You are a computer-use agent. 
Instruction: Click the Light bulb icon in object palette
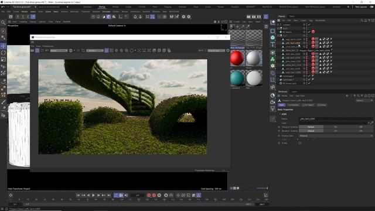tap(272, 108)
